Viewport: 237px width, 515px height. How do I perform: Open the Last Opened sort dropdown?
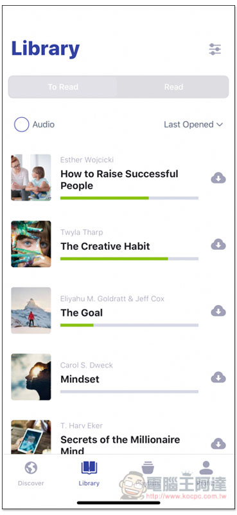click(x=193, y=124)
